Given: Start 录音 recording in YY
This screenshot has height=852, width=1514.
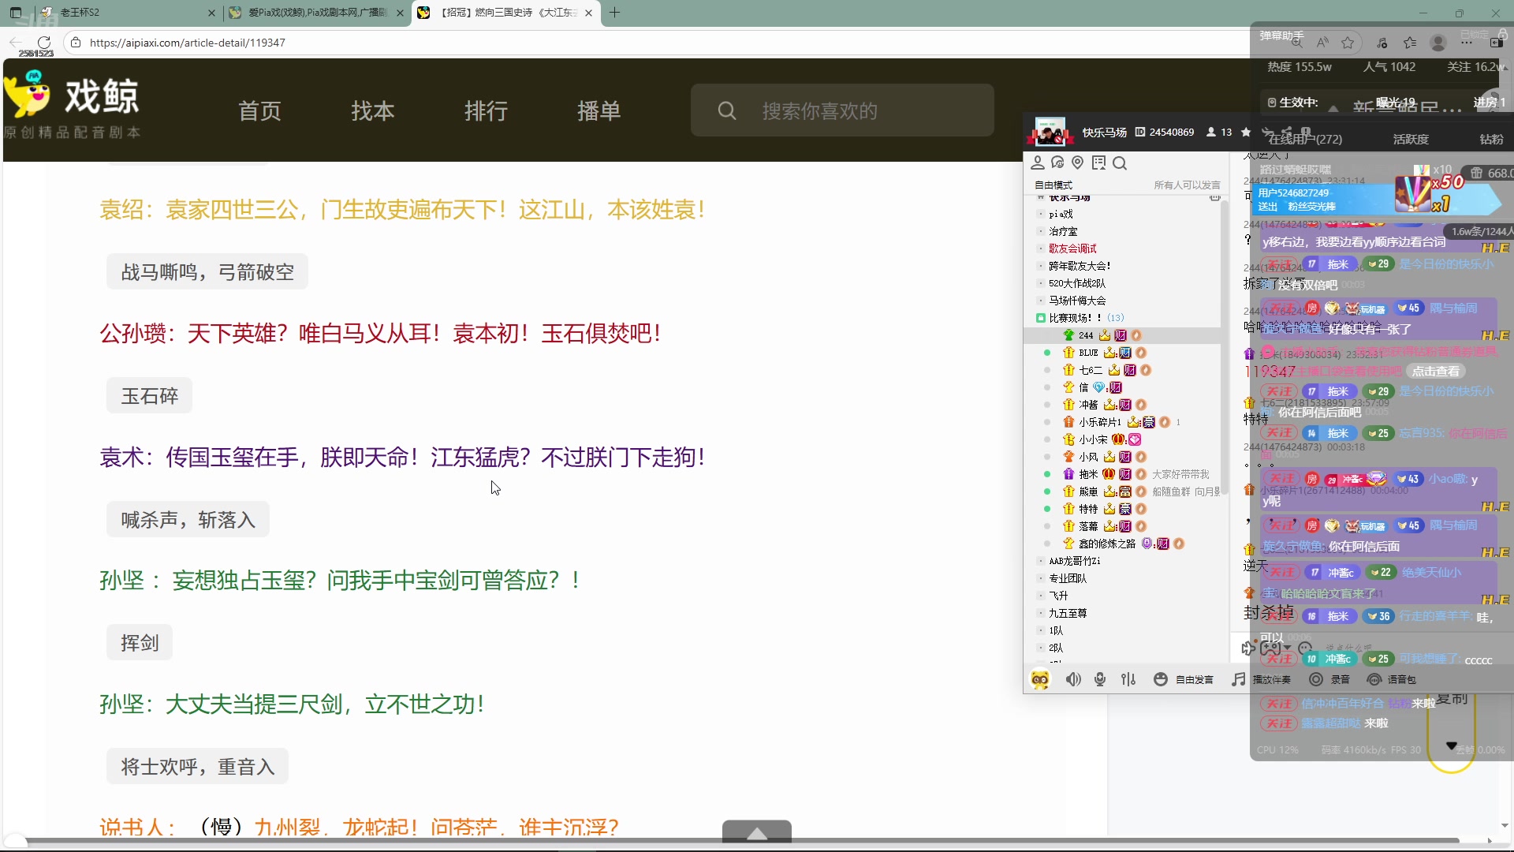Looking at the screenshot, I should (1329, 679).
